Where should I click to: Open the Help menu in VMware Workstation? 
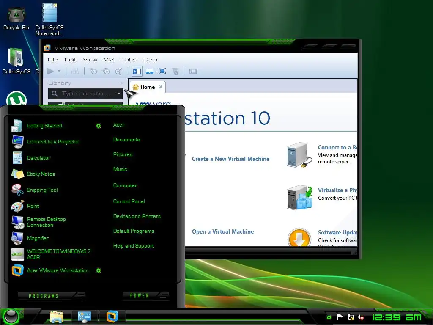pos(150,60)
